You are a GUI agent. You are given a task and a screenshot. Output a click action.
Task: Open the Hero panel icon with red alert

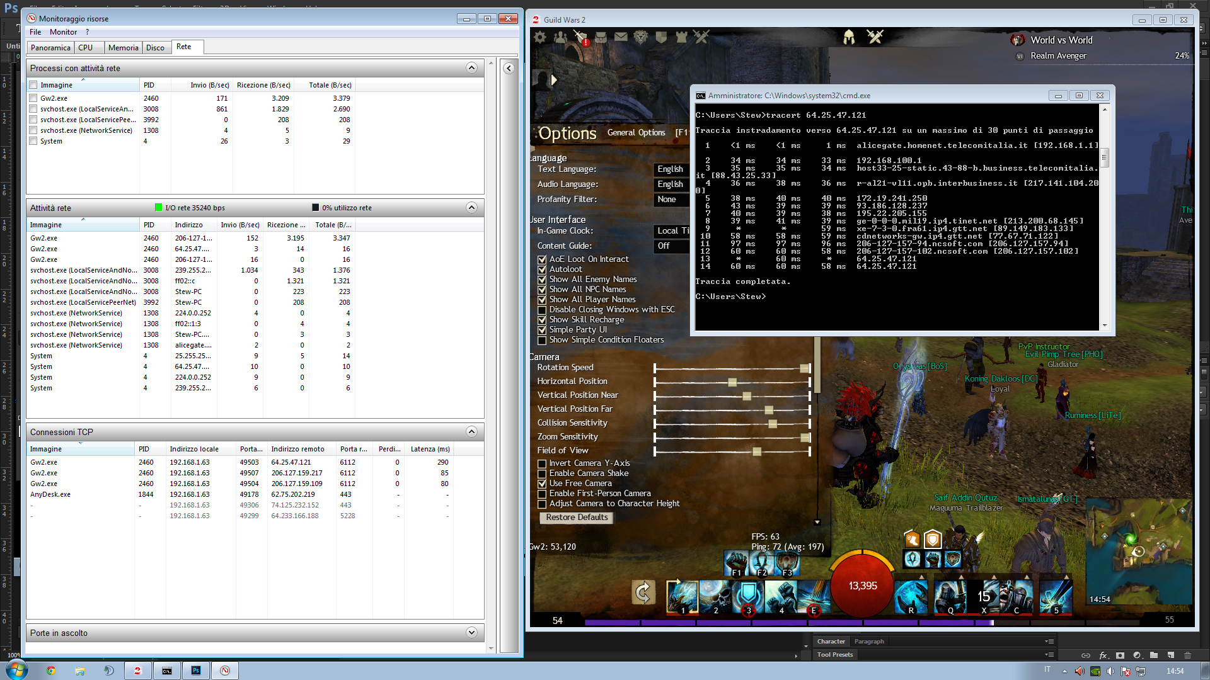[x=580, y=38]
